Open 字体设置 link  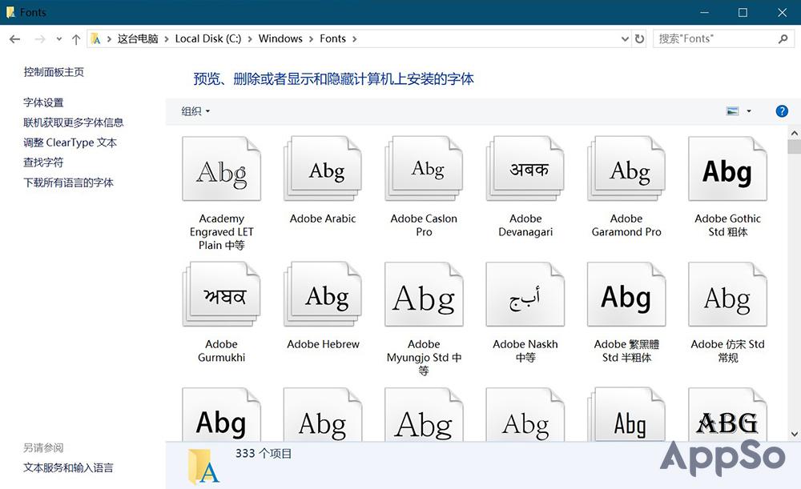tap(43, 102)
